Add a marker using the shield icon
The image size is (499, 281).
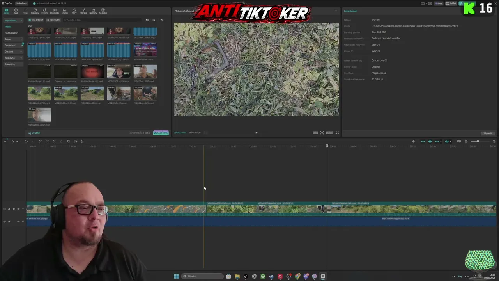coord(68,141)
